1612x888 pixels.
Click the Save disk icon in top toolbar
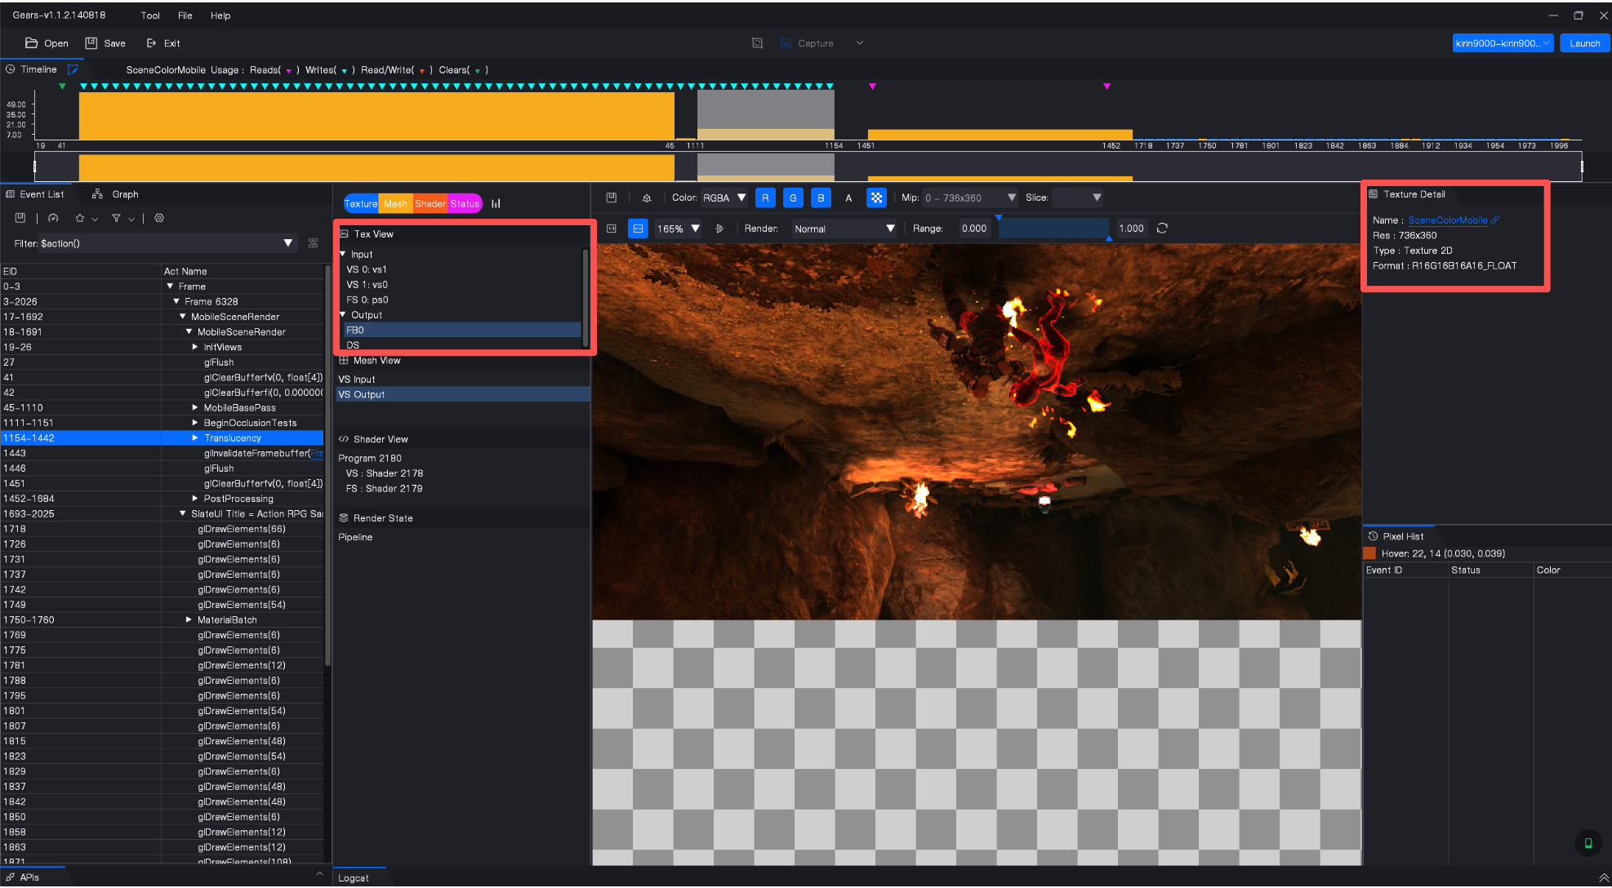[91, 43]
